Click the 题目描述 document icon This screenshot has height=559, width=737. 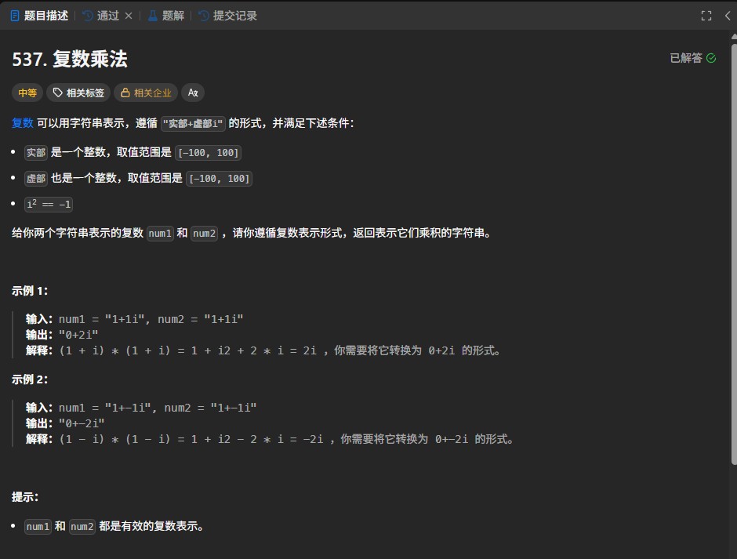point(15,16)
